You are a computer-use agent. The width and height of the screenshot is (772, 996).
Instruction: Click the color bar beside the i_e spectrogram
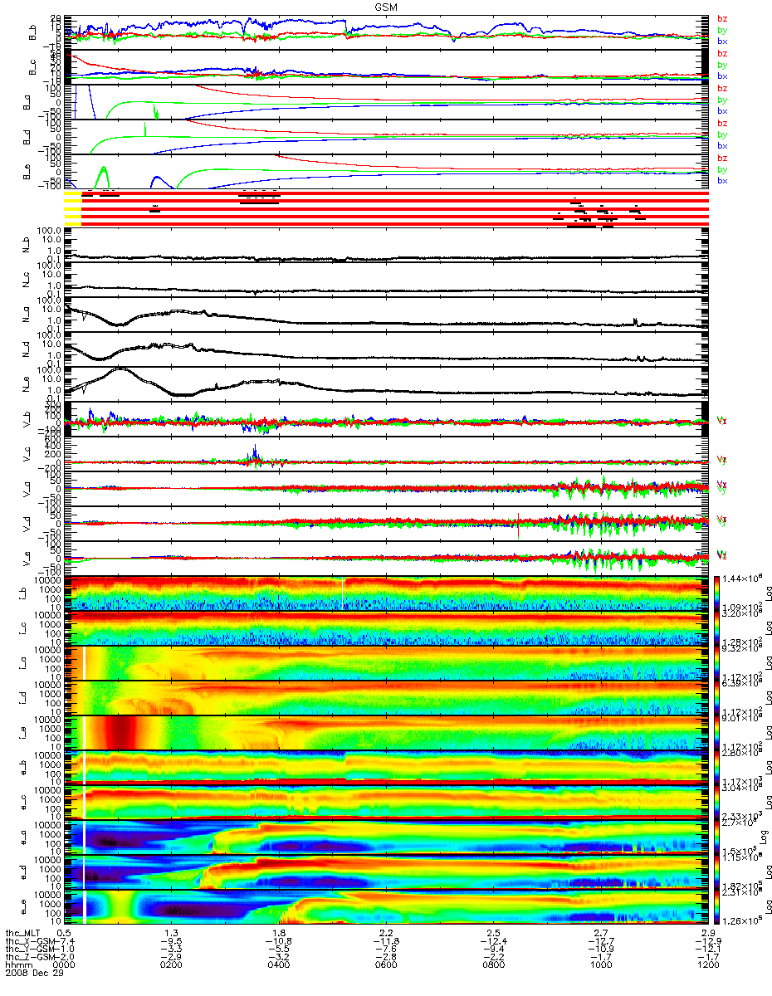pos(718,732)
